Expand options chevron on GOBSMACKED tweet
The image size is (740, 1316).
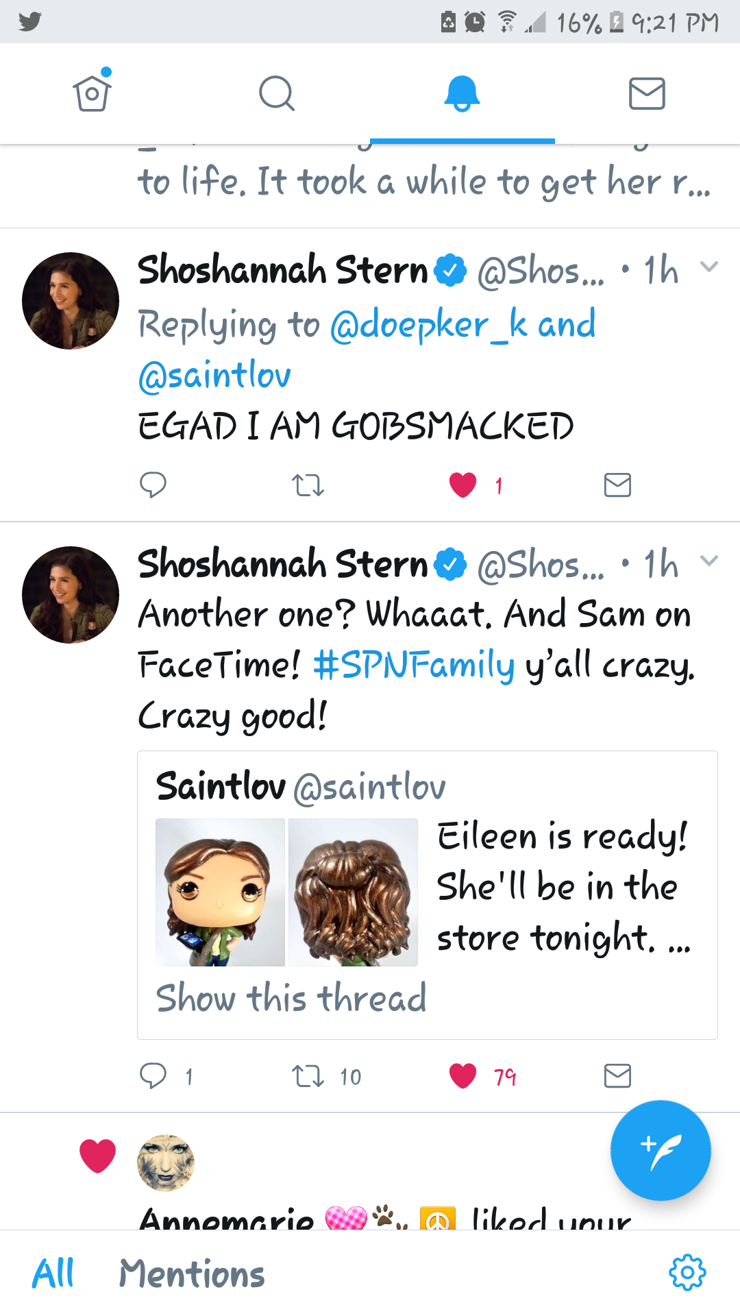(x=709, y=267)
